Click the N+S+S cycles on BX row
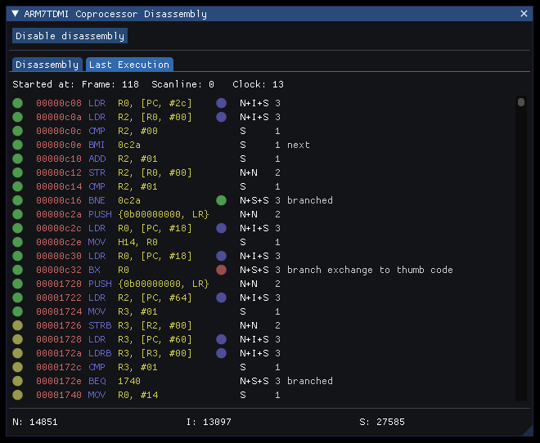The image size is (540, 443). point(254,270)
